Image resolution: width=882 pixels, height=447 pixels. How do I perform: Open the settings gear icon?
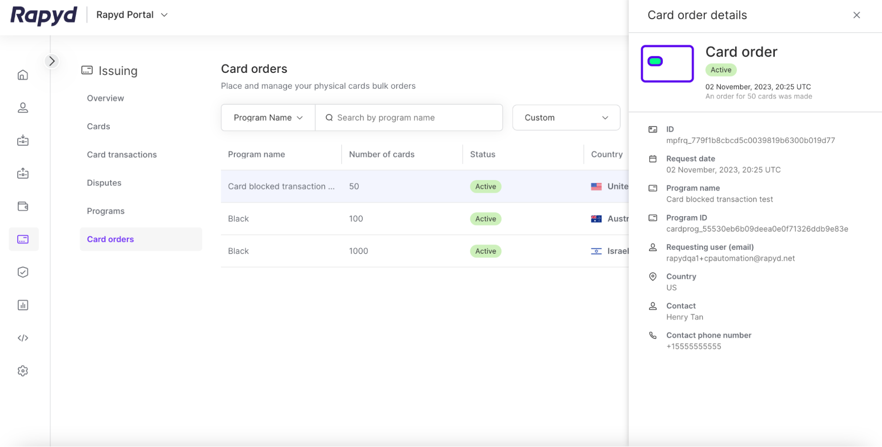click(23, 371)
